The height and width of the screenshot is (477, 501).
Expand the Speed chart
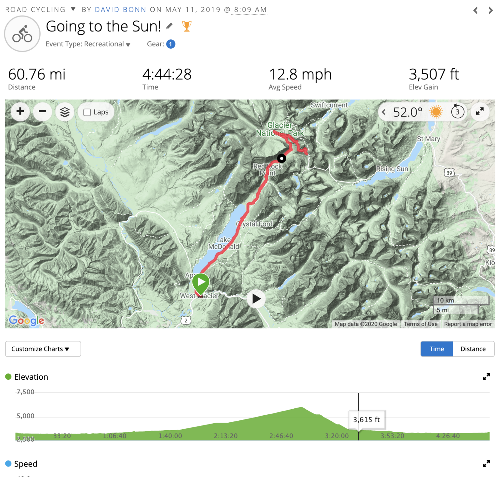point(486,464)
